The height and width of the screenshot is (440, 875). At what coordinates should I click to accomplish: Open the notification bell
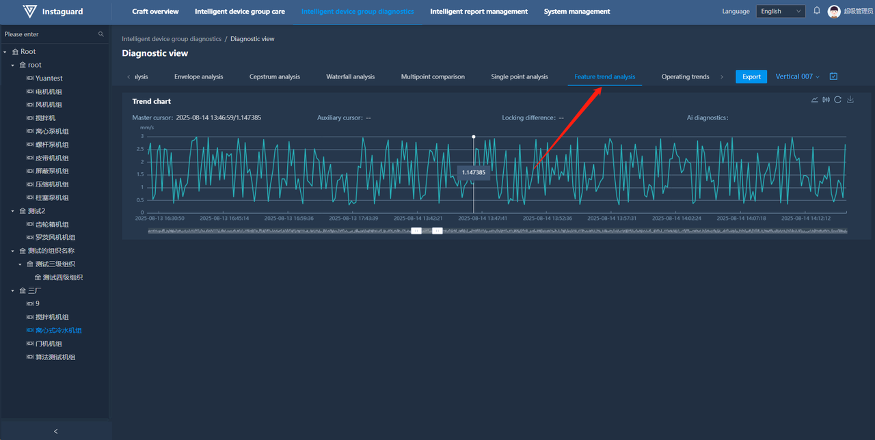(x=816, y=11)
